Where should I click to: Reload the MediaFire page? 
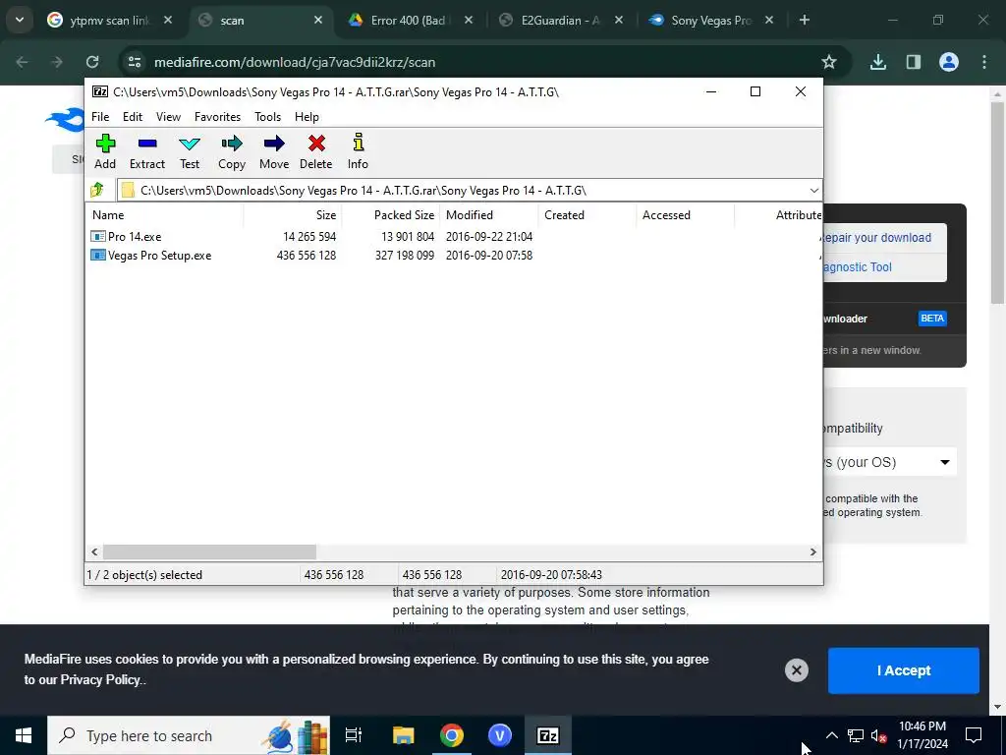(92, 62)
